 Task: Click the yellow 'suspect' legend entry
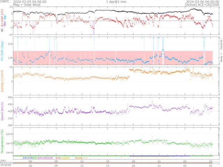pos(66,158)
